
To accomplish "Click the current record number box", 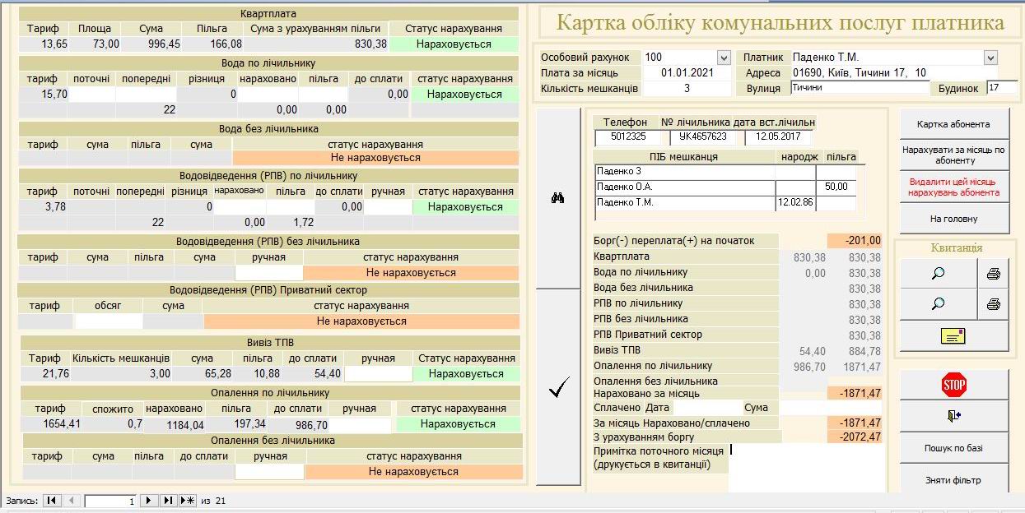I will coord(110,500).
